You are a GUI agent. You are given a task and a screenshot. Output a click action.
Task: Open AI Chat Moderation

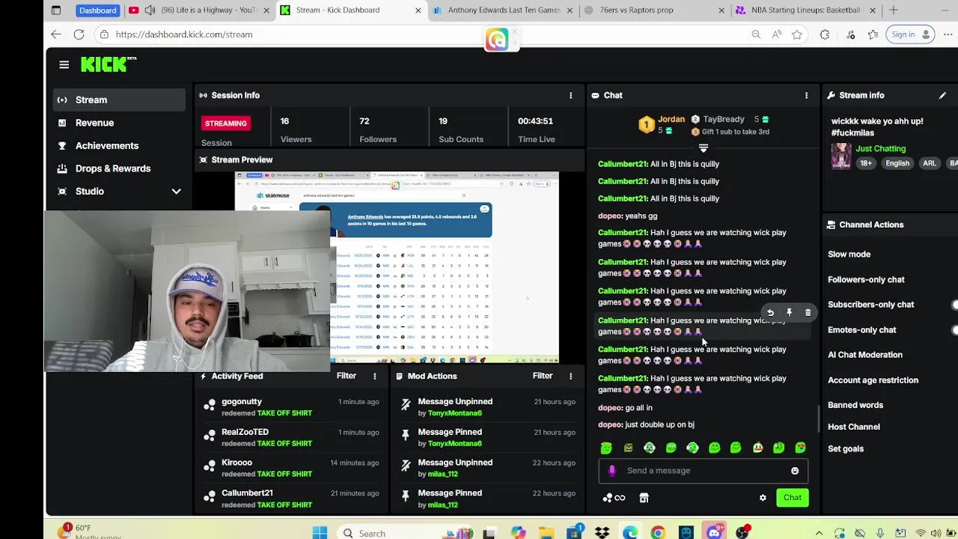tap(864, 355)
